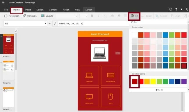The width and height of the screenshot is (189, 112).
Task: Switch to the Design tab
Action: point(40,10)
